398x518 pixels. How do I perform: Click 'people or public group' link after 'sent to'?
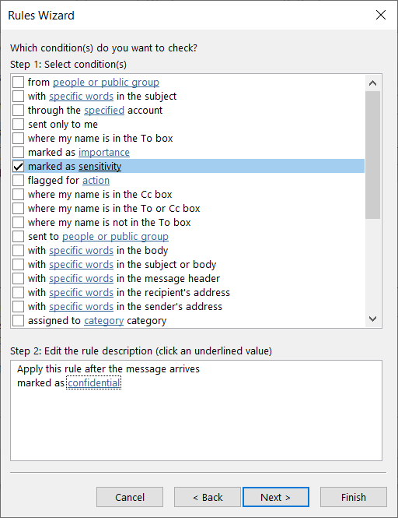pyautogui.click(x=115, y=237)
